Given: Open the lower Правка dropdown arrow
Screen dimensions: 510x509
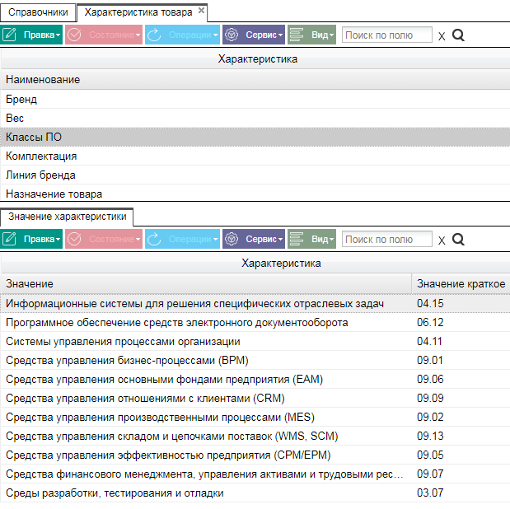Looking at the screenshot, I should (58, 240).
